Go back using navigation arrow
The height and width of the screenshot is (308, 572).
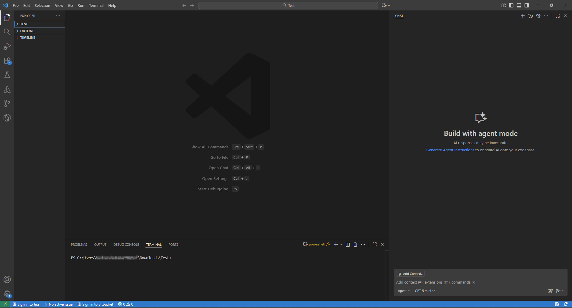(184, 5)
